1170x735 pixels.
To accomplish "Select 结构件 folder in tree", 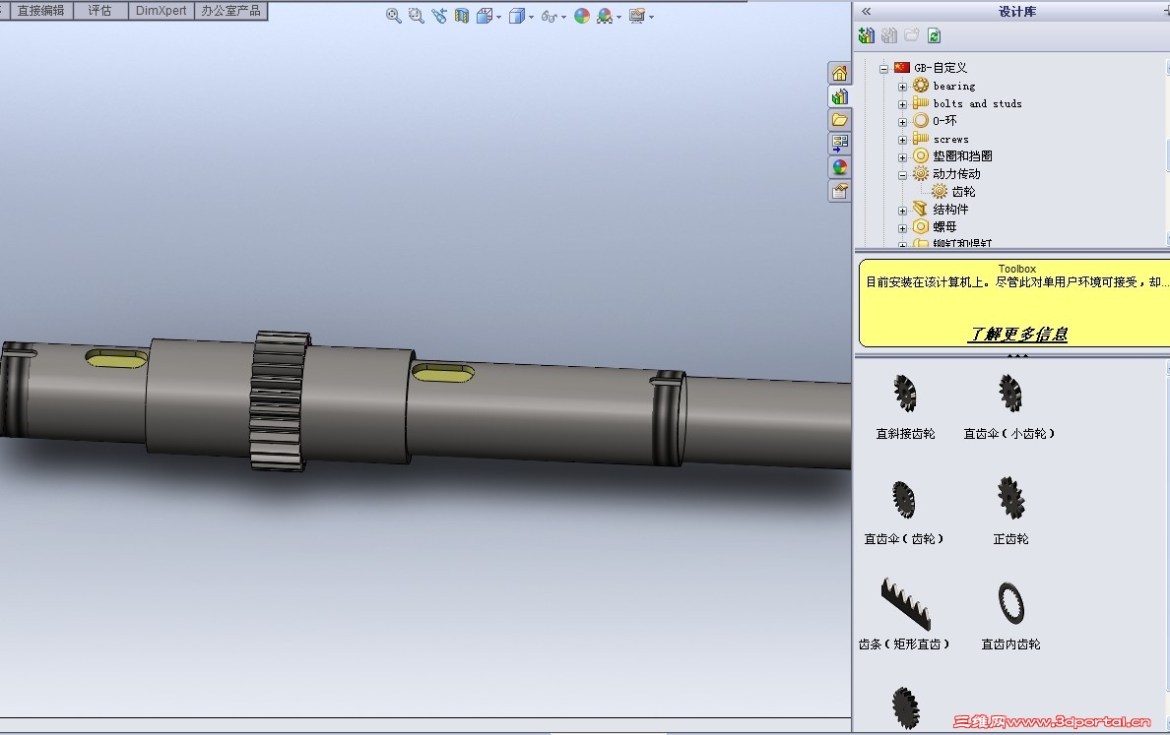I will pyautogui.click(x=949, y=209).
